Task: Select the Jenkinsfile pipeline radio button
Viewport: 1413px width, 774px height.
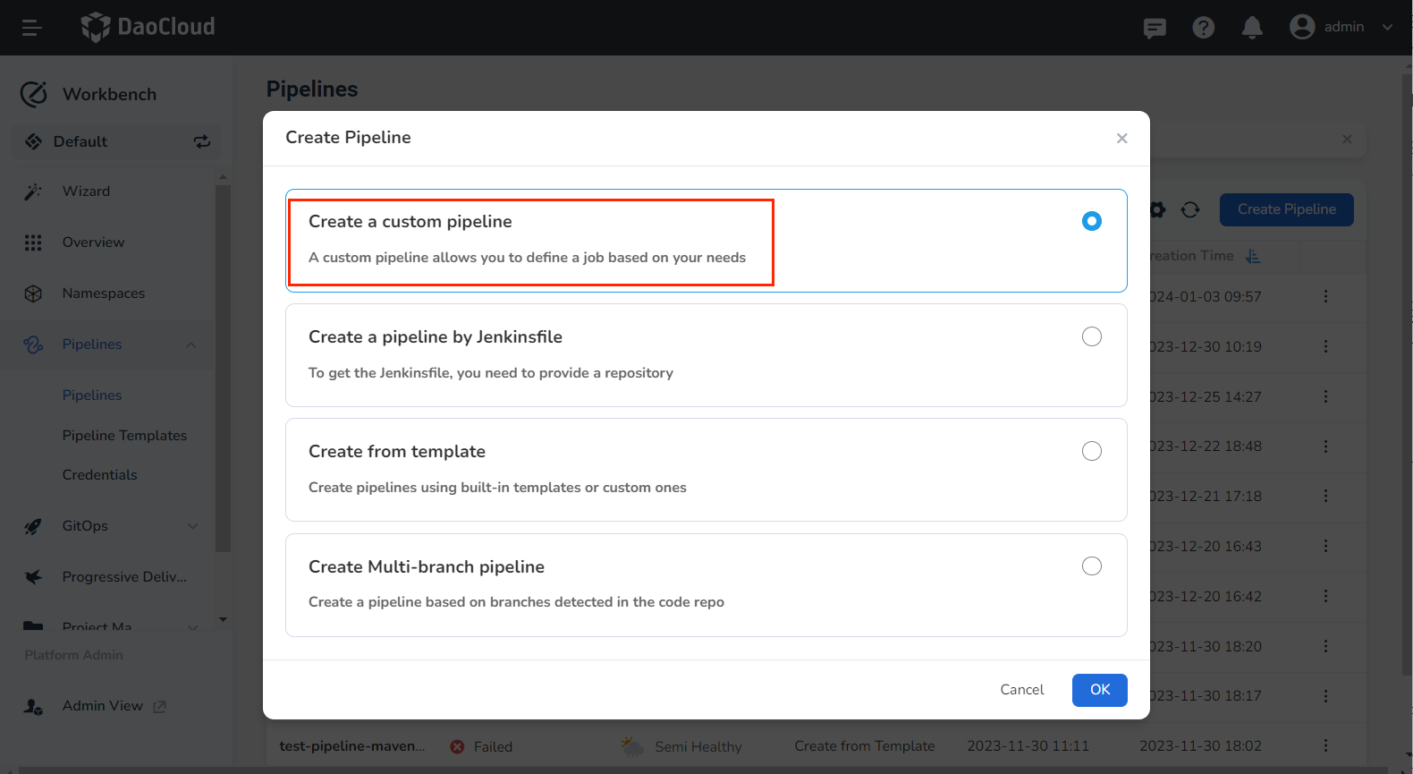Action: 1092,336
